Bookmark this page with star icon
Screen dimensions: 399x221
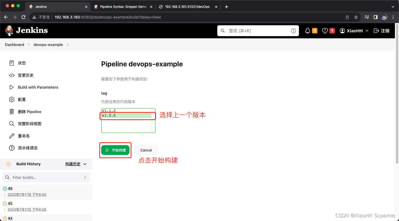356,17
